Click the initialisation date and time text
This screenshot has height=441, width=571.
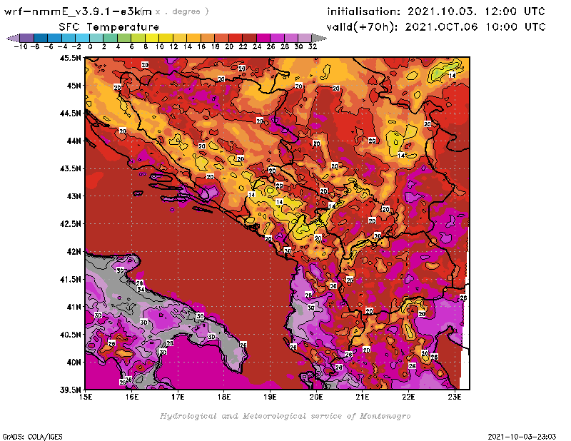(435, 12)
